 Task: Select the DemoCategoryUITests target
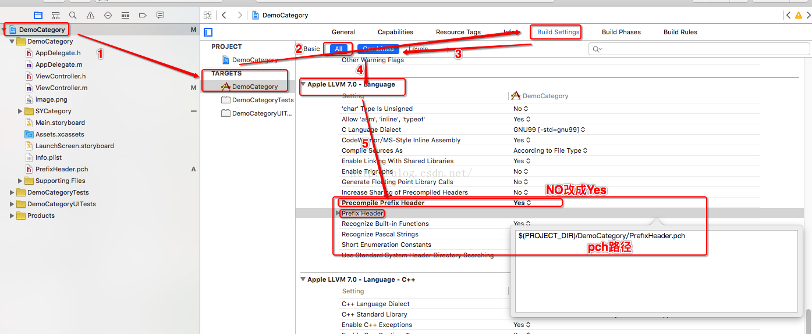(257, 113)
